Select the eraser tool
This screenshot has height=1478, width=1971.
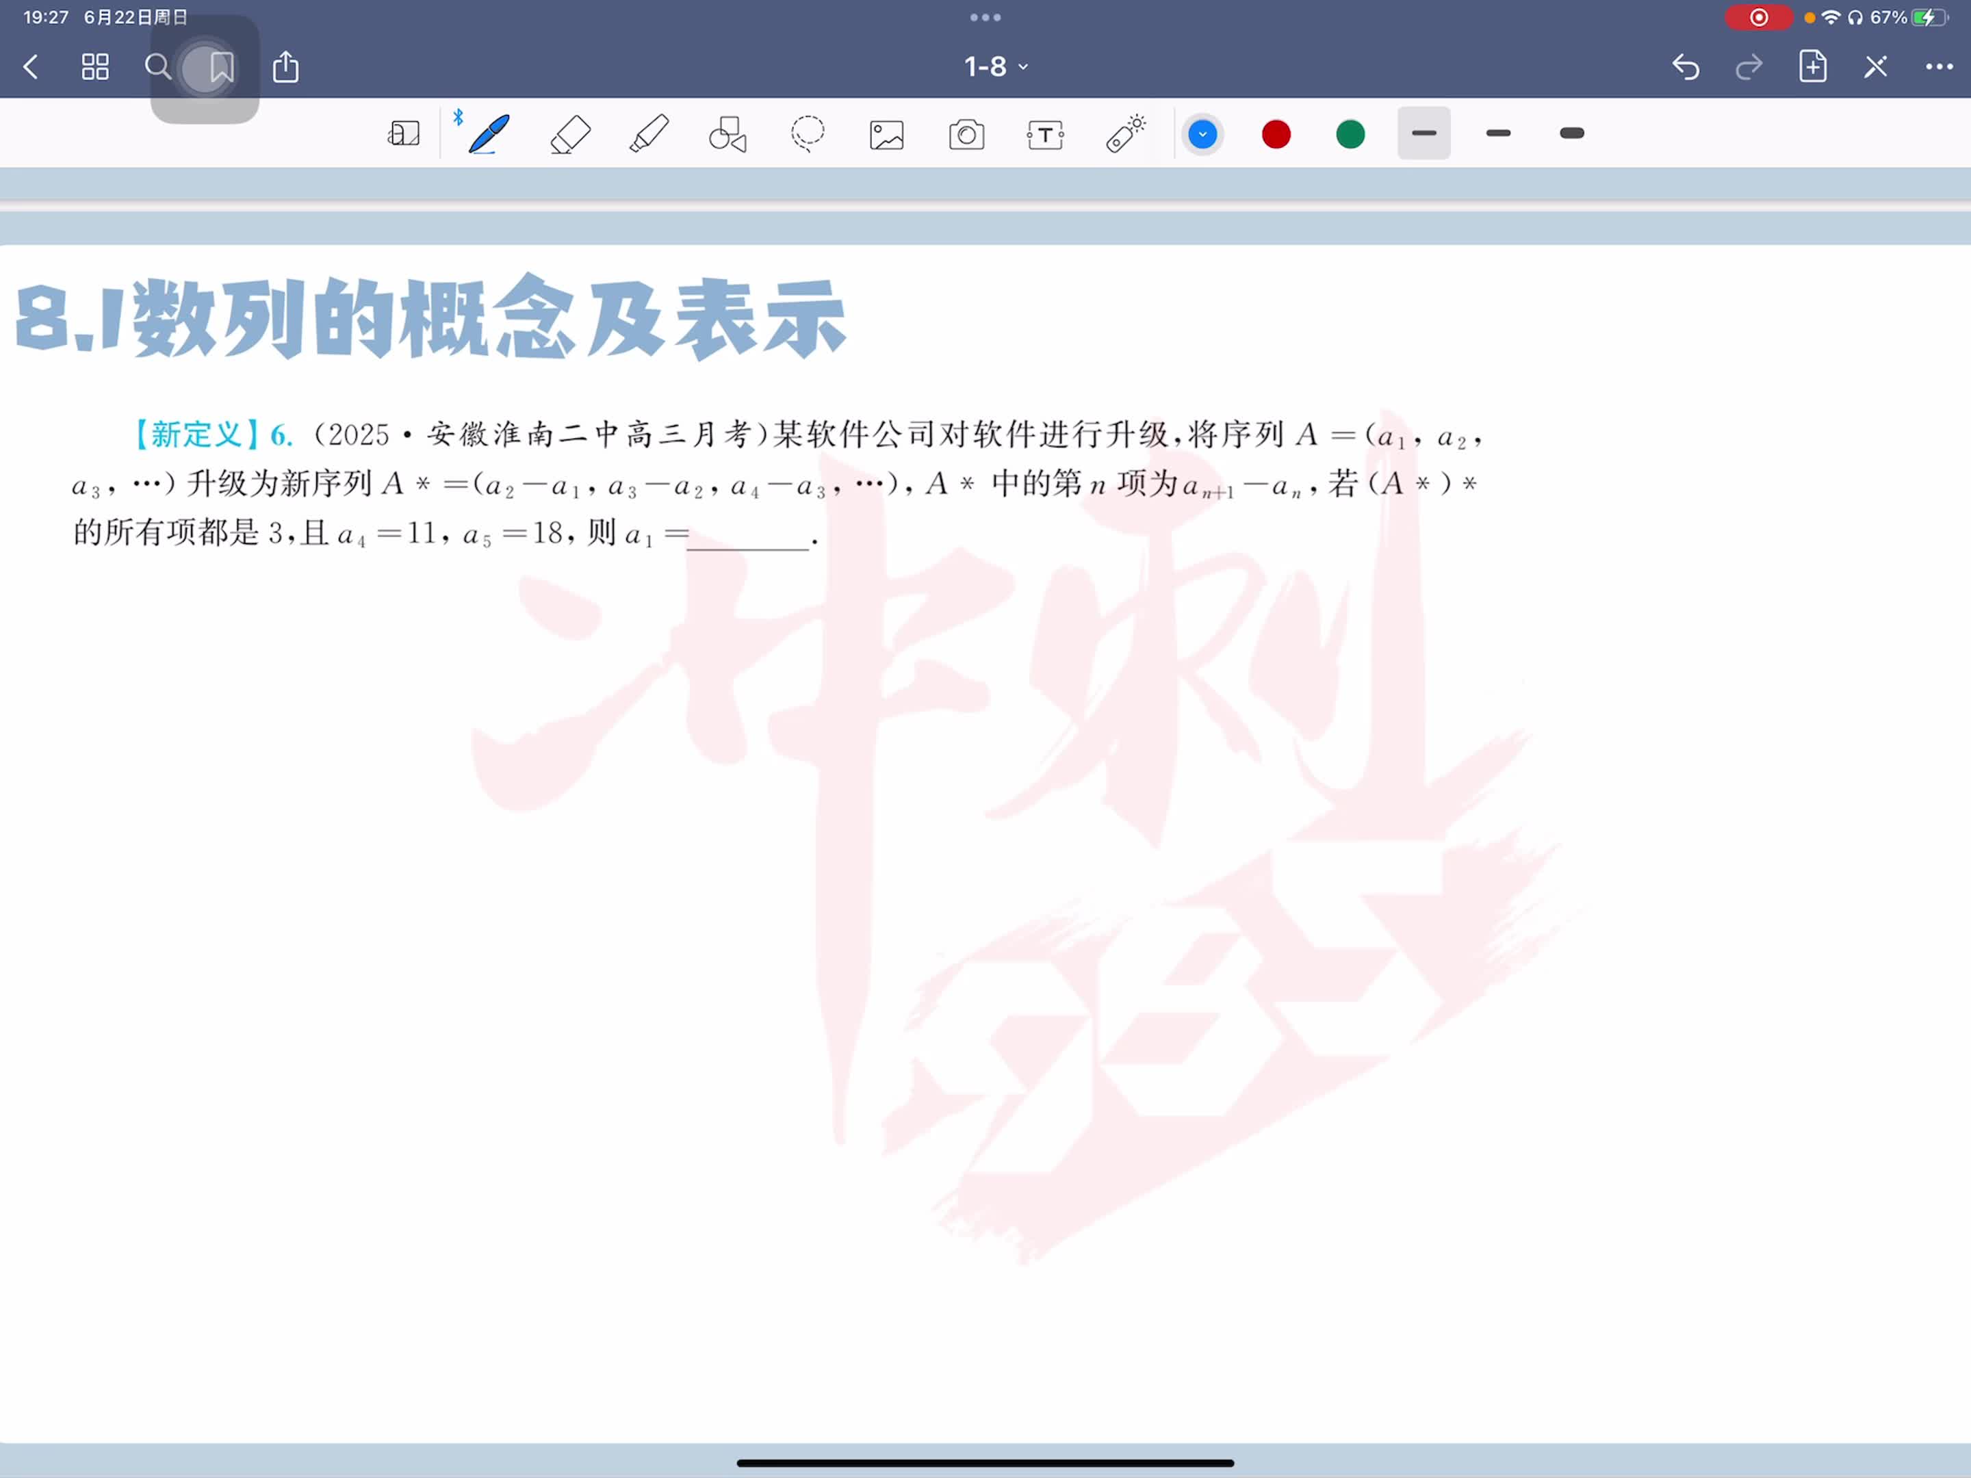click(x=570, y=135)
